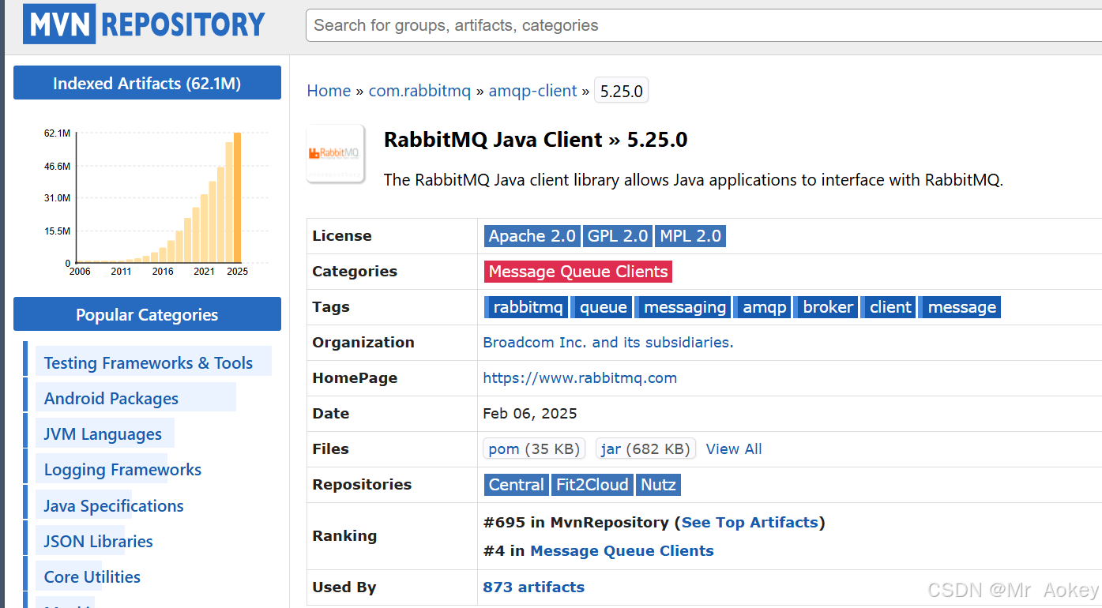The width and height of the screenshot is (1102, 608).
Task: Open the Home breadcrumb link
Action: (329, 91)
